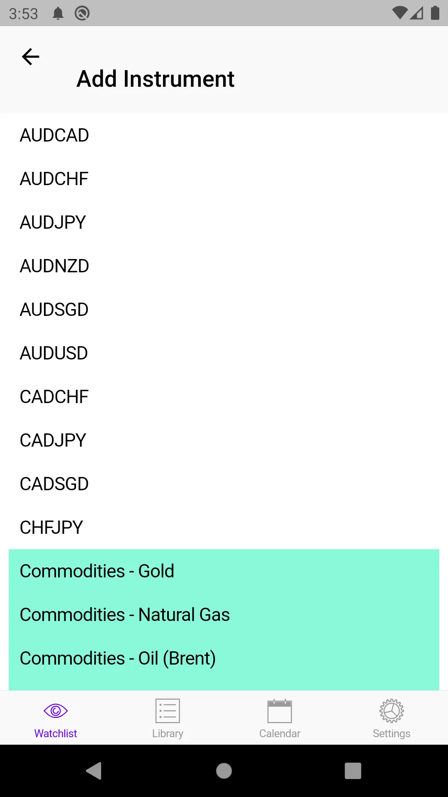Add Commodities - Oil (Brent)
Viewport: 448px width, 797px height.
[x=118, y=658]
